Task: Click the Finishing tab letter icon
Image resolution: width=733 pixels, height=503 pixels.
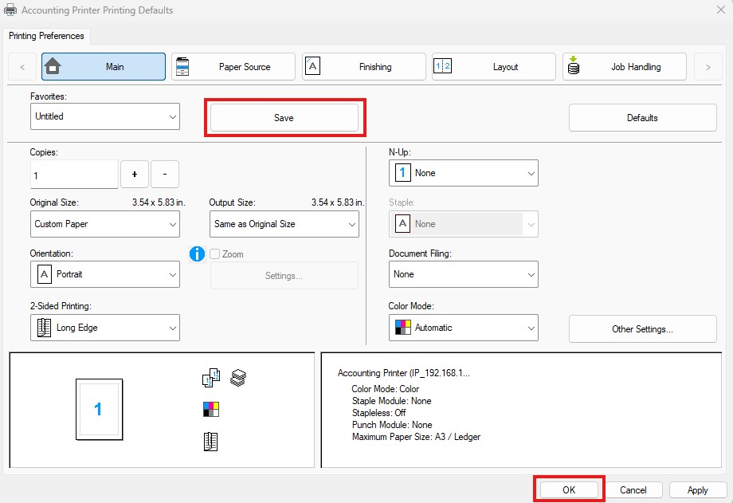Action: [314, 66]
